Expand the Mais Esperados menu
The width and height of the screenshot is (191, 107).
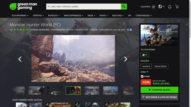click(73, 15)
